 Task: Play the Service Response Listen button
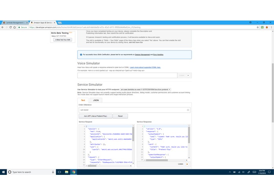pos(187,164)
